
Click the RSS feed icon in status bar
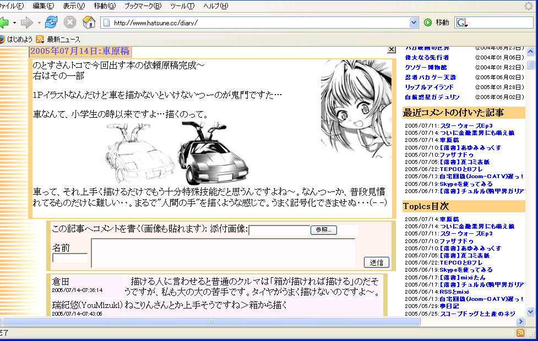click(x=520, y=333)
